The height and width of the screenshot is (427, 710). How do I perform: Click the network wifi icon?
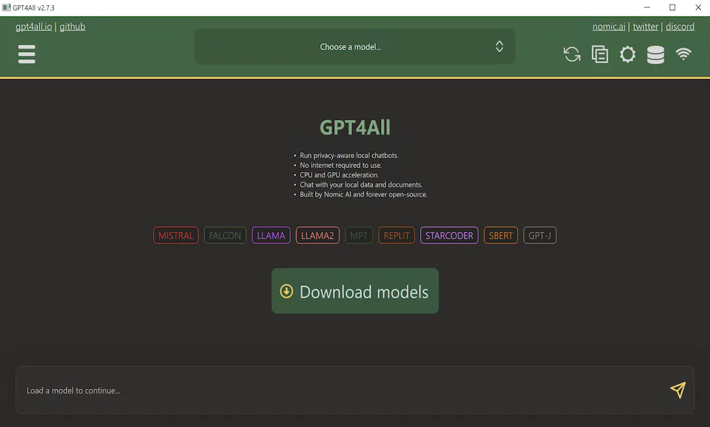click(683, 54)
